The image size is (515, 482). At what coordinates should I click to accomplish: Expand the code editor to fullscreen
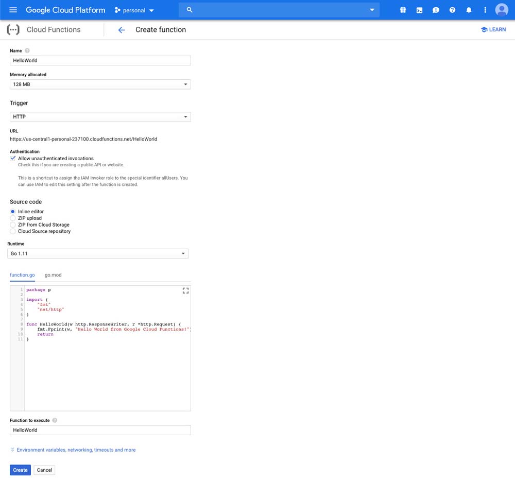point(186,290)
